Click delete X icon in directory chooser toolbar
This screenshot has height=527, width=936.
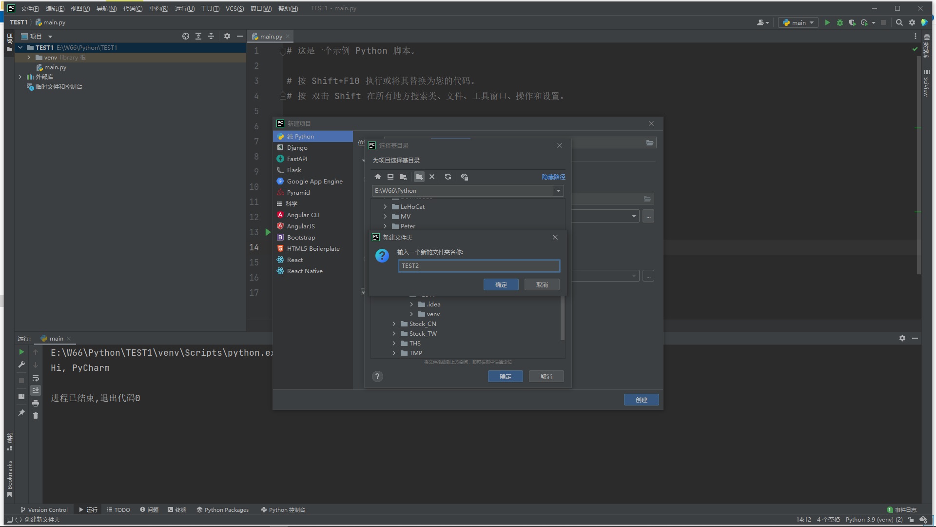432,177
